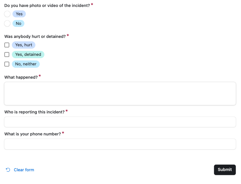Click "What is your phone number?" label
The image size is (241, 184).
32,134
